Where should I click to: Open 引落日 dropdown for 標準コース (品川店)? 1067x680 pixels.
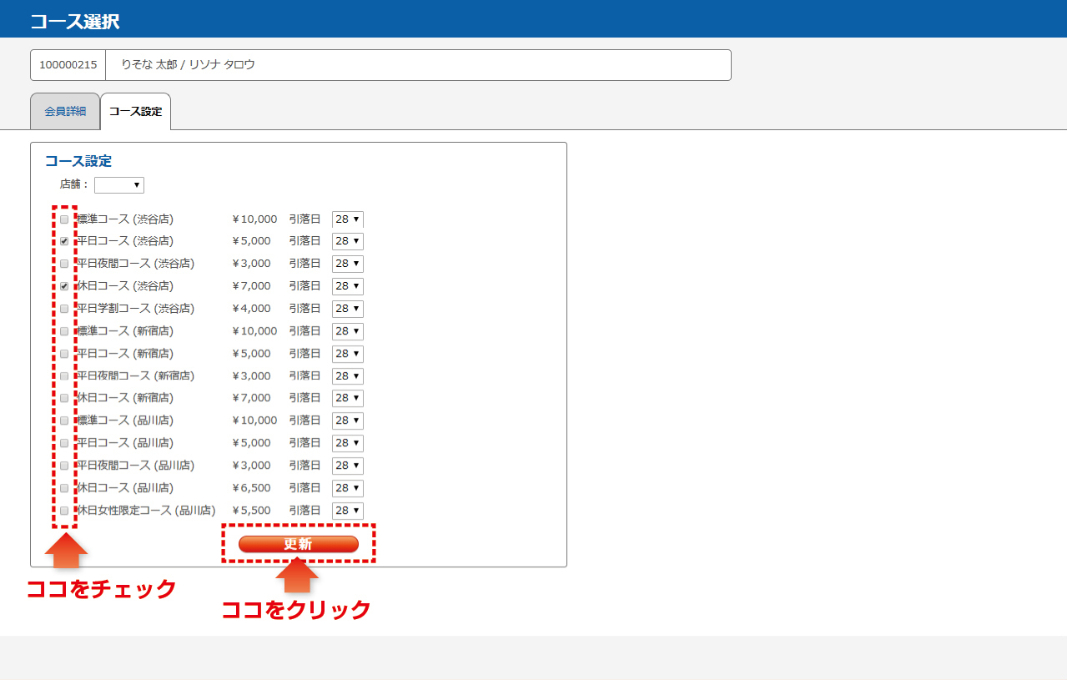[x=348, y=421]
